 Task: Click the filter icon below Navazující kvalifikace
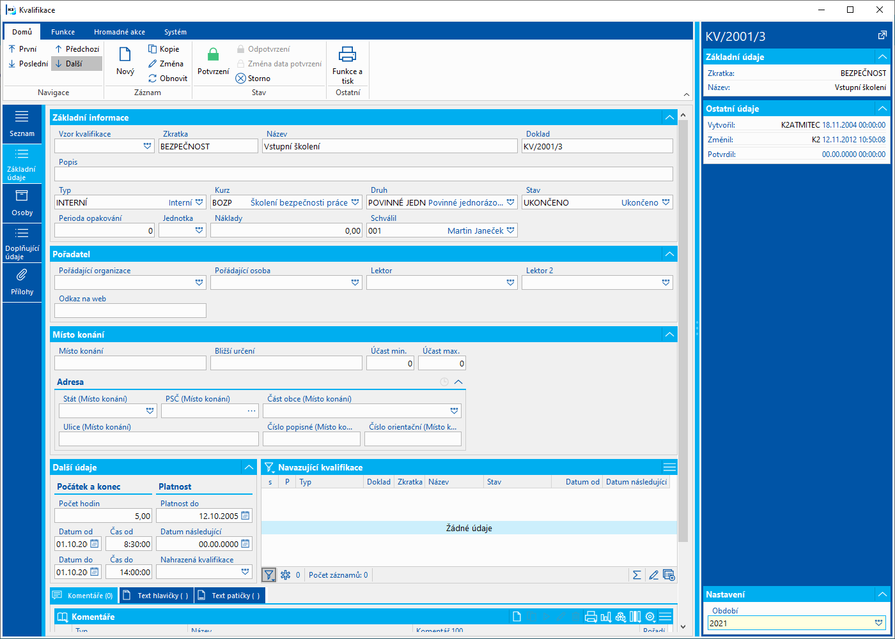coord(269,575)
